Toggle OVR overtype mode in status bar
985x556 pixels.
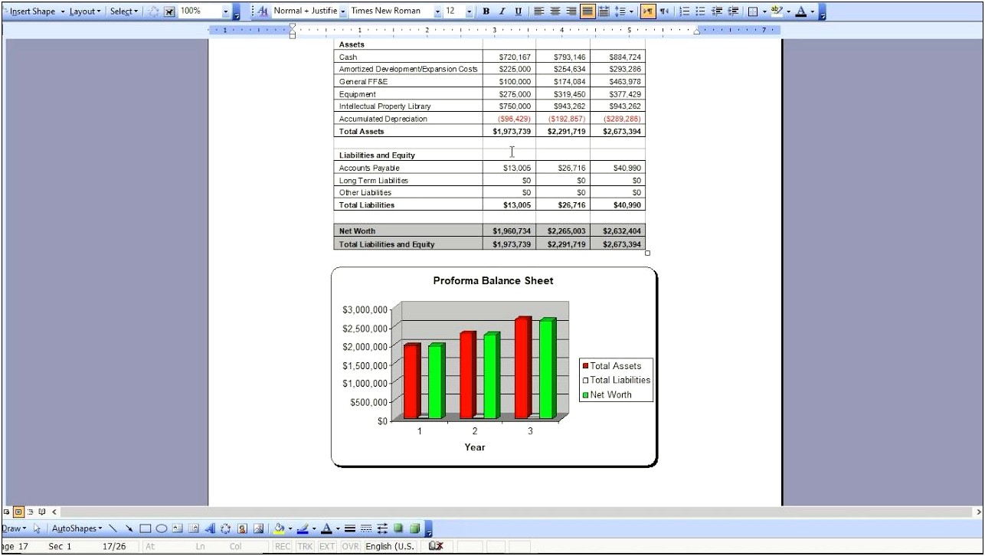point(350,547)
